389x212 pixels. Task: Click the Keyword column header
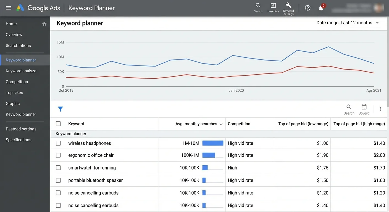[x=76, y=124]
